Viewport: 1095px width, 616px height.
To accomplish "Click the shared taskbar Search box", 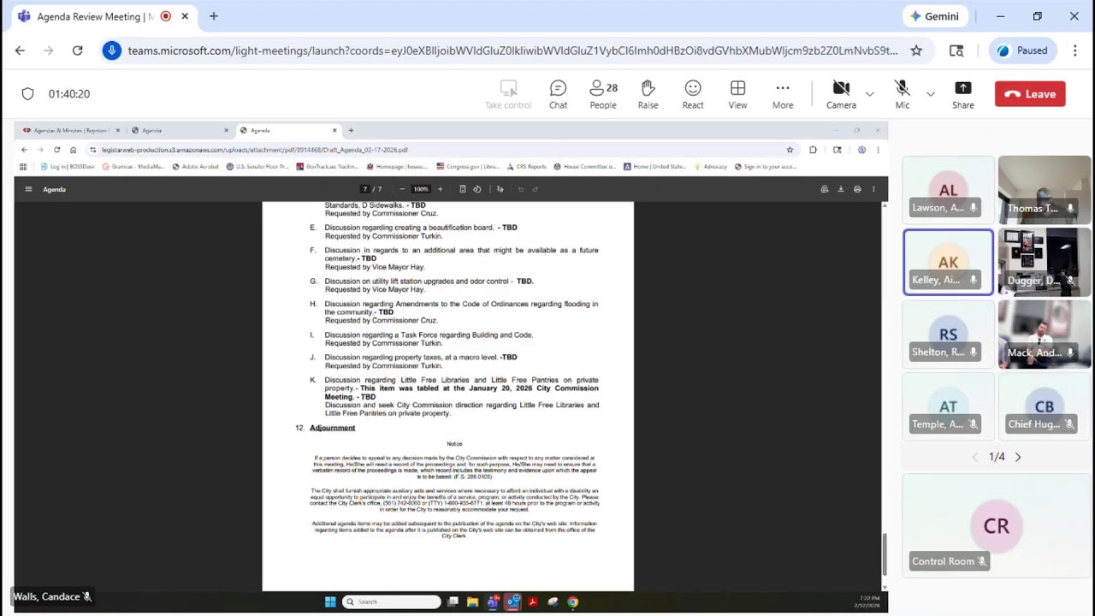I will pyautogui.click(x=392, y=601).
